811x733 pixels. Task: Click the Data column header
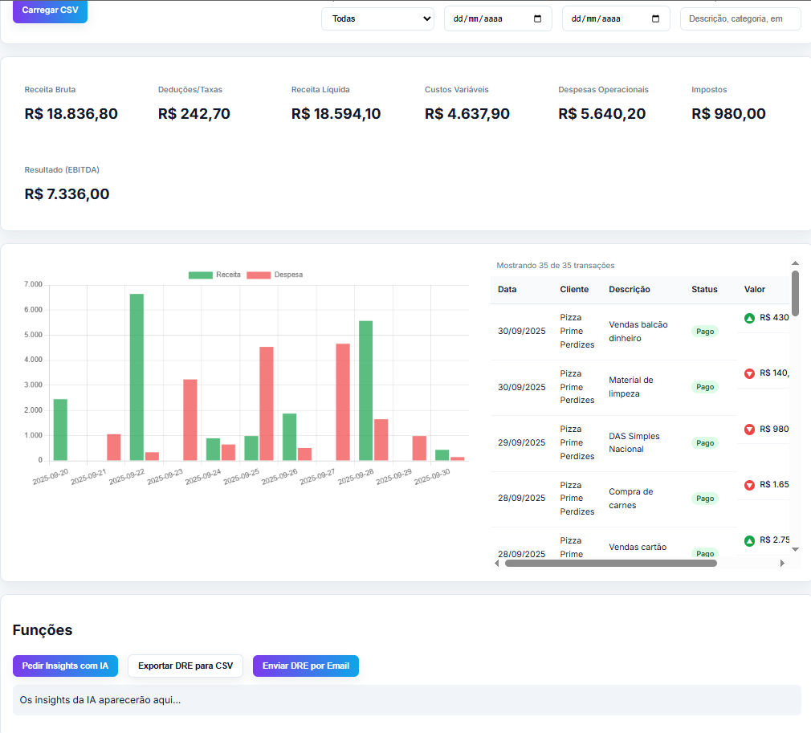pos(507,289)
